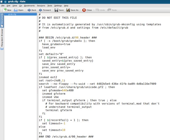Image resolution: width=170 pixels, height=140 pixels.
Task: Select grub.cfg in the Documents list
Action: tap(20, 14)
